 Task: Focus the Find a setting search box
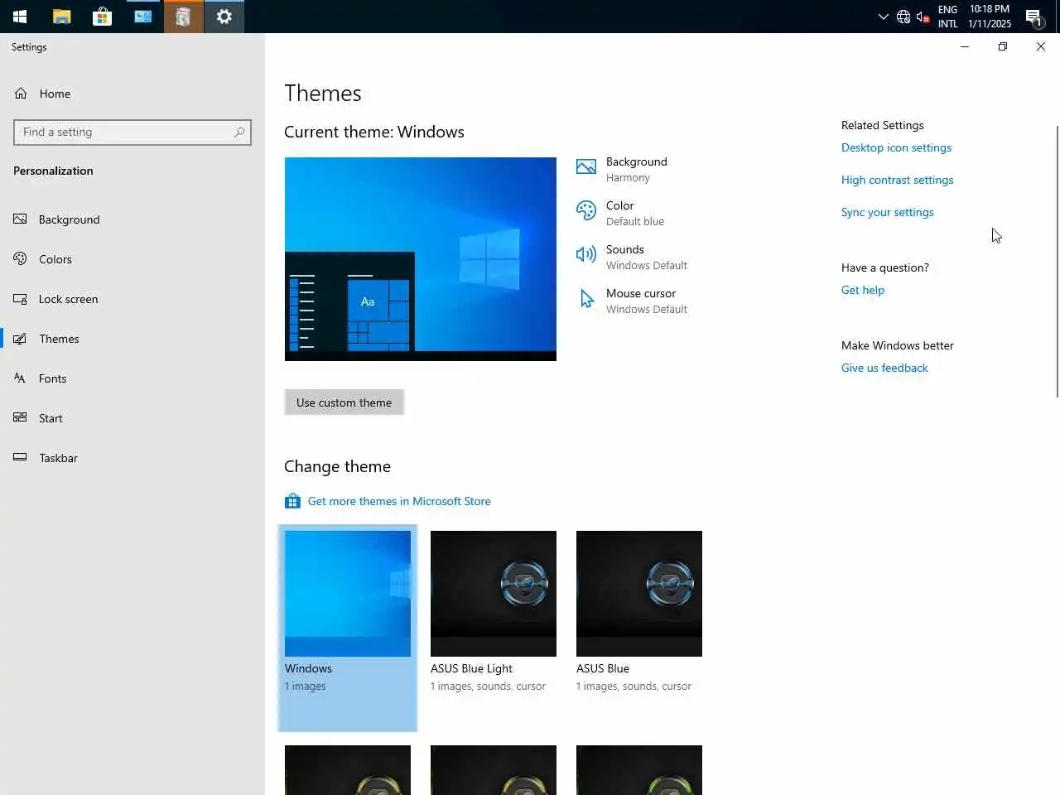pos(132,132)
